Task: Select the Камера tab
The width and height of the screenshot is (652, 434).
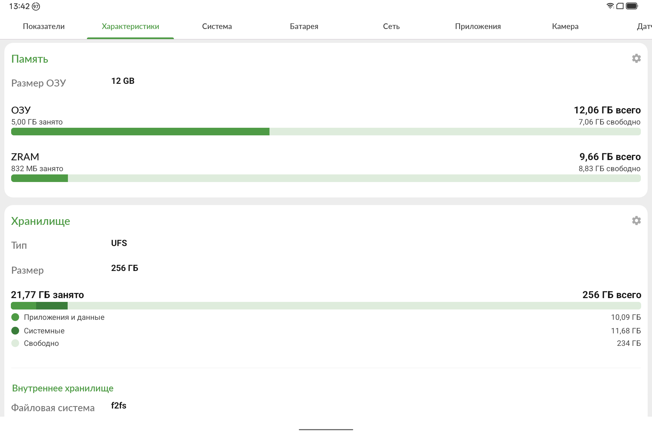Action: 565,26
